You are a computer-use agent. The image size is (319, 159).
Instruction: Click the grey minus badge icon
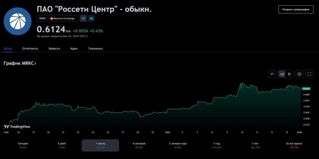[x=83, y=18]
